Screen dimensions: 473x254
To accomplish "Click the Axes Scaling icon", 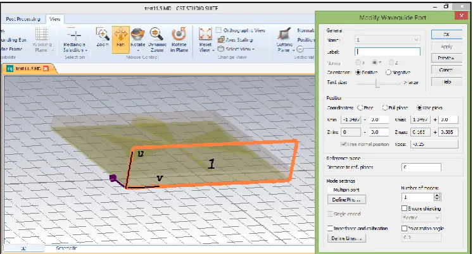I will point(221,39).
